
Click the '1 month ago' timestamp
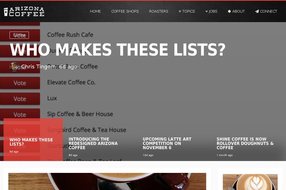[x=225, y=155]
